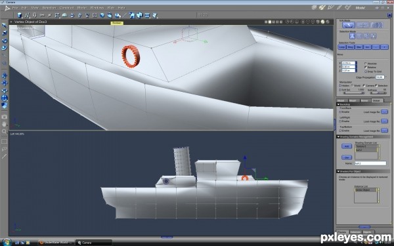
Task: Select the lasso tool in the left toolbar
Action: pos(5,149)
